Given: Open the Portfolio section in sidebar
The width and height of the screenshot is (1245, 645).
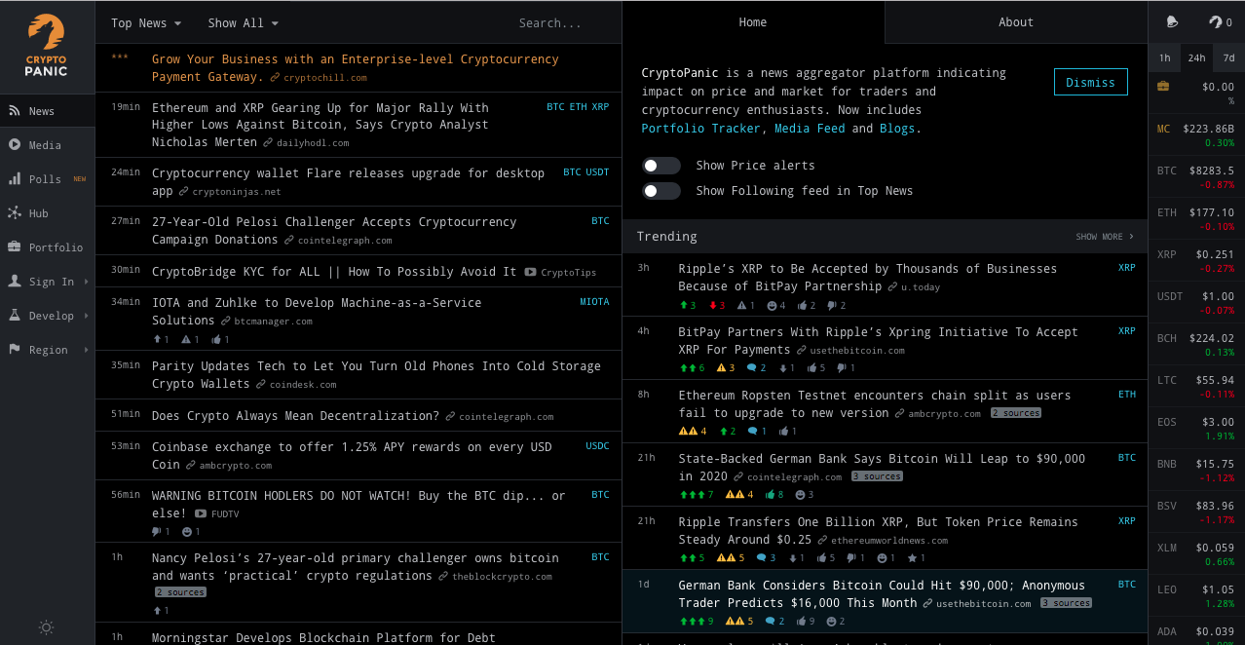Looking at the screenshot, I should [48, 247].
